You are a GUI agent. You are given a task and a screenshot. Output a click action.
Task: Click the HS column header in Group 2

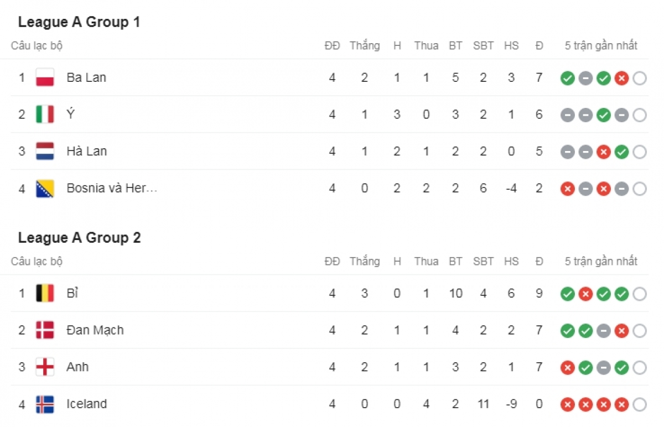[x=511, y=261]
